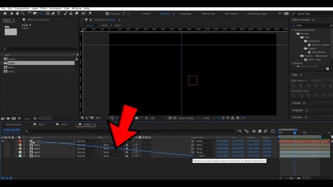The width and height of the screenshot is (333, 187).
Task: Click the snapshot camera icon in viewer
Action: [x=136, y=118]
